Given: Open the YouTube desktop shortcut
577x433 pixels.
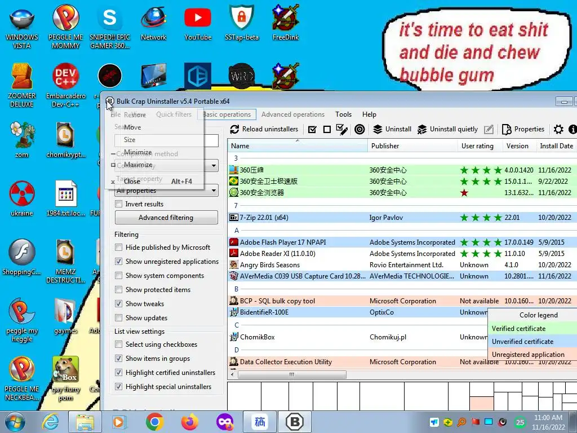Looking at the screenshot, I should 198,23.
